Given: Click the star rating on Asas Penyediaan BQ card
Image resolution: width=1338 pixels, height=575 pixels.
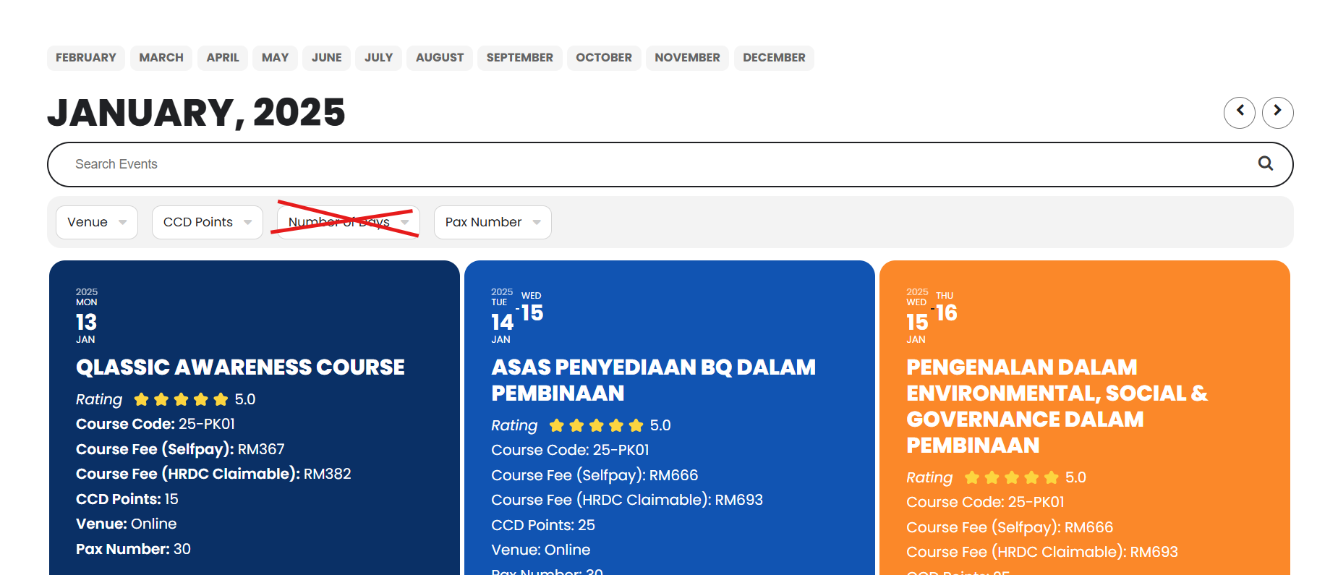Looking at the screenshot, I should point(596,425).
